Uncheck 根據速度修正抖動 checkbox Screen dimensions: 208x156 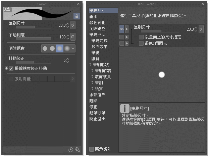[11, 68]
